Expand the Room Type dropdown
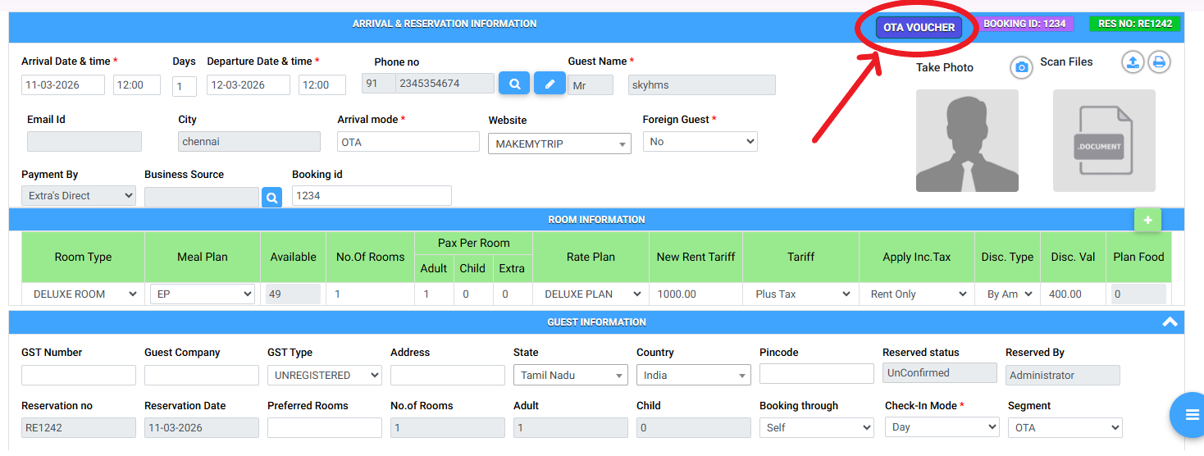 [x=84, y=294]
